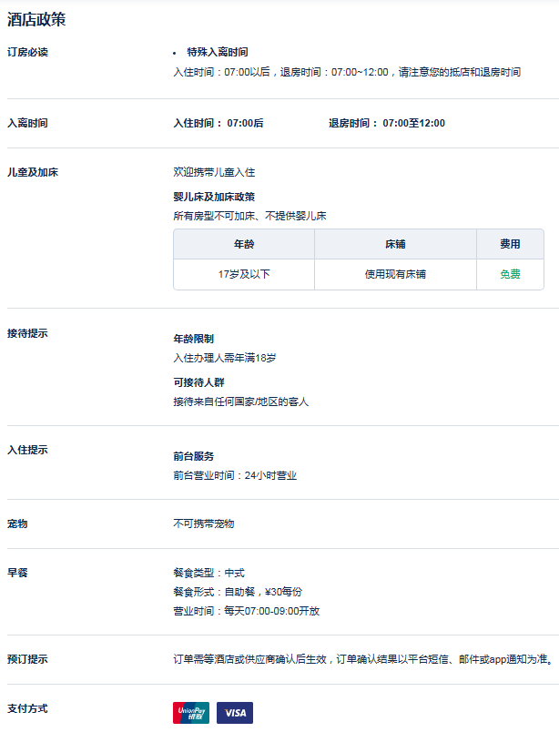Image resolution: width=559 pixels, height=732 pixels.
Task: Click the 特殊入离时间 bullet title
Action: click(218, 52)
